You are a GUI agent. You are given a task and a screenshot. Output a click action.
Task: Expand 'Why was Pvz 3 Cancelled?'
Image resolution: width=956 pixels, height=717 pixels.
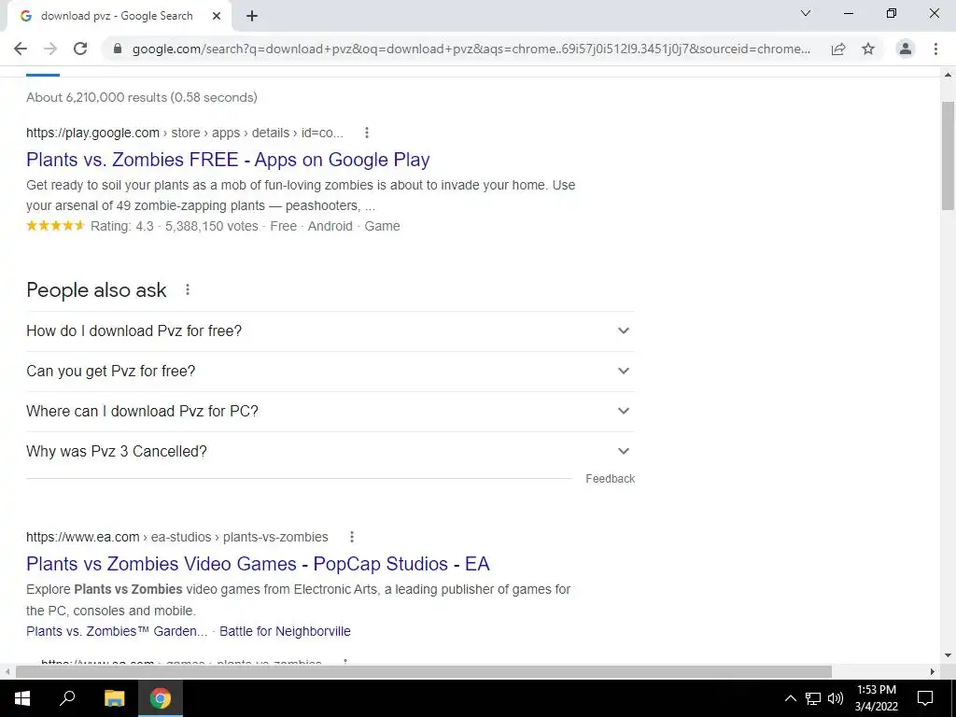(x=330, y=452)
